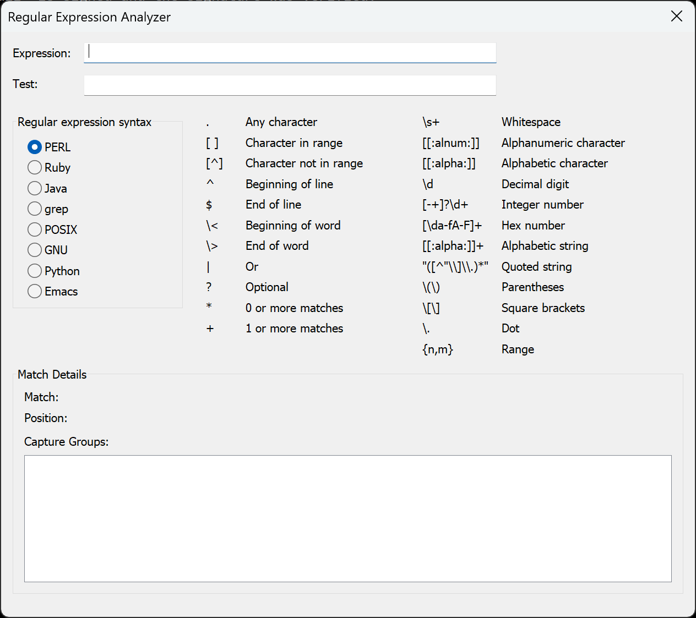Click the quoted string pattern text
Screen dimensions: 696x618
coord(455,266)
